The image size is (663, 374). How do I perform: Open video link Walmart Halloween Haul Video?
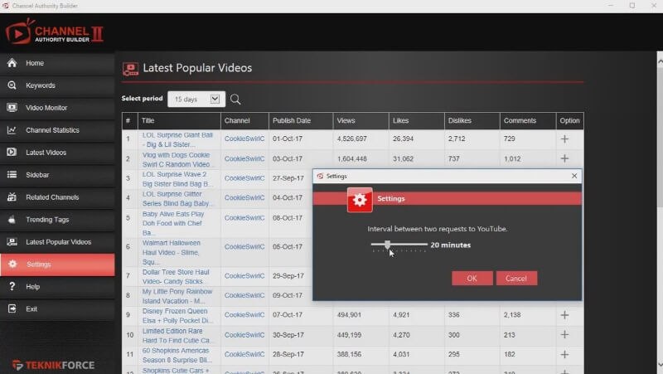click(172, 252)
